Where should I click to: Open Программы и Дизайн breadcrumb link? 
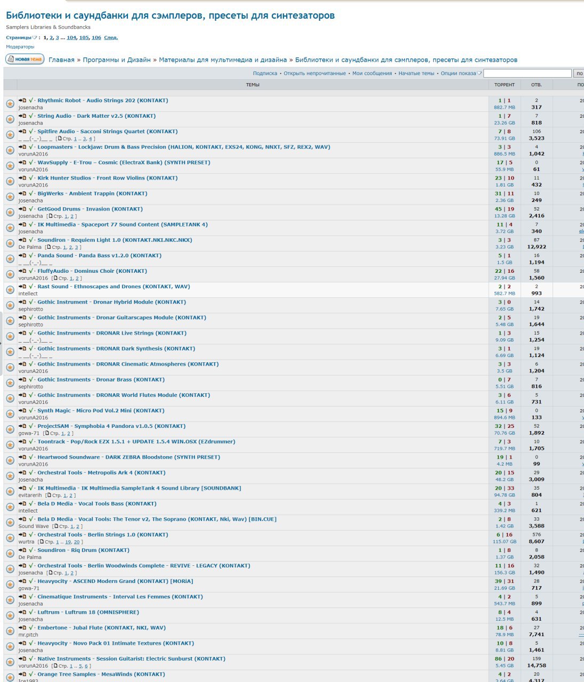pyautogui.click(x=117, y=60)
